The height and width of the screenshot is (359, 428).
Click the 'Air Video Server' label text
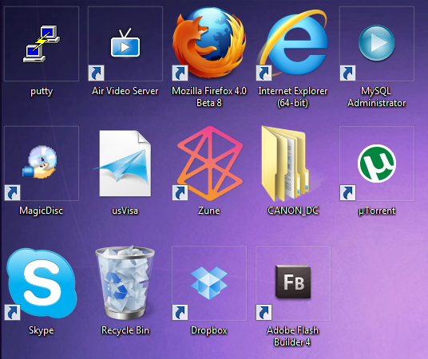click(x=125, y=91)
